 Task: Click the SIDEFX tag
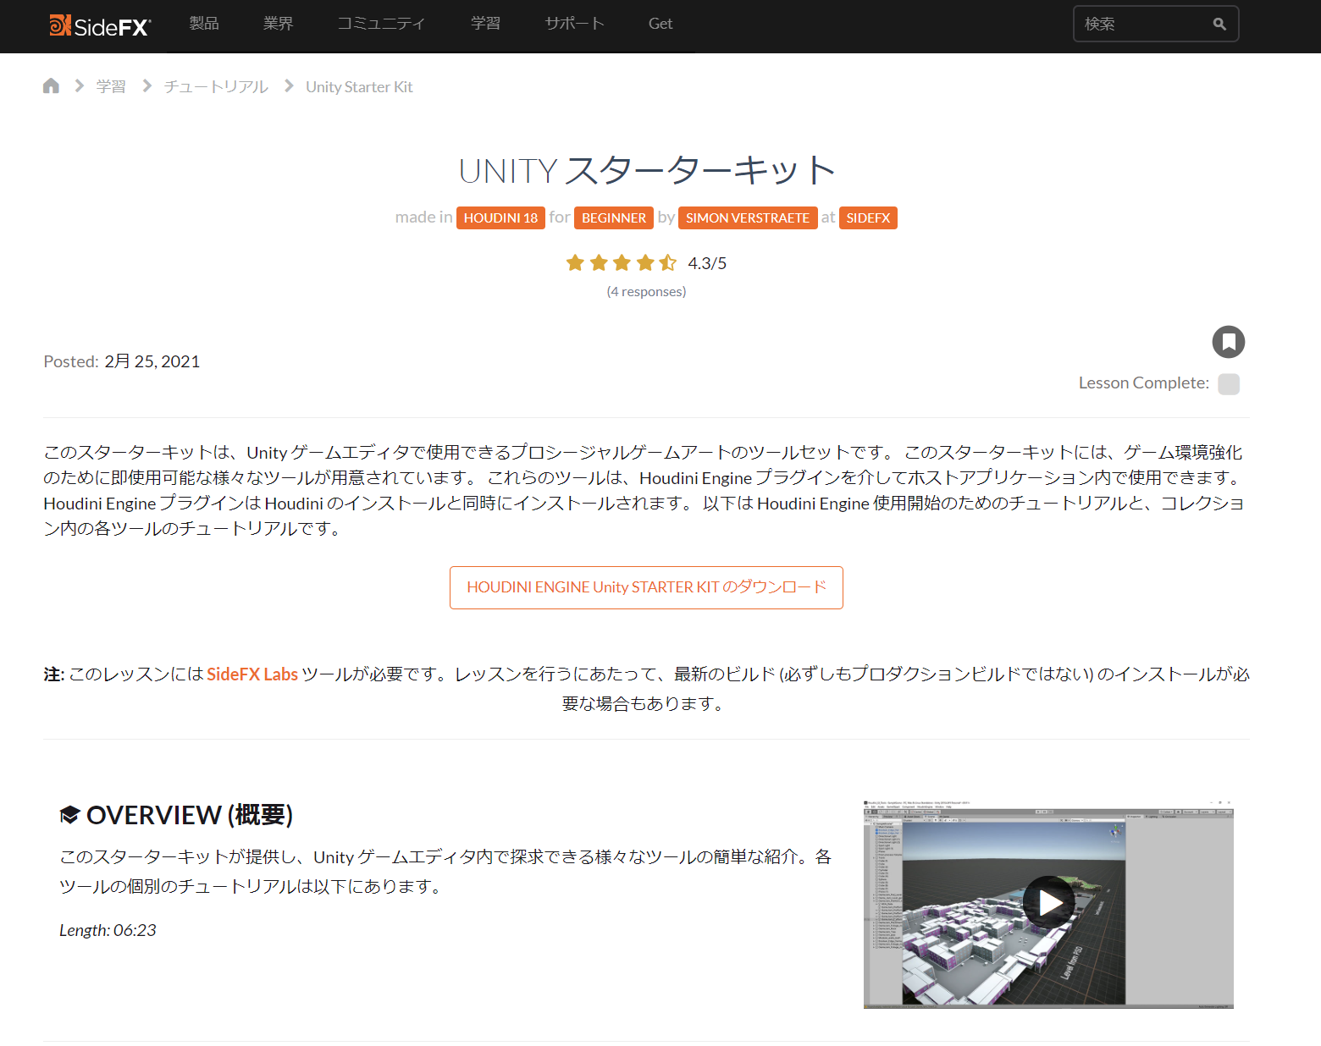(x=868, y=217)
